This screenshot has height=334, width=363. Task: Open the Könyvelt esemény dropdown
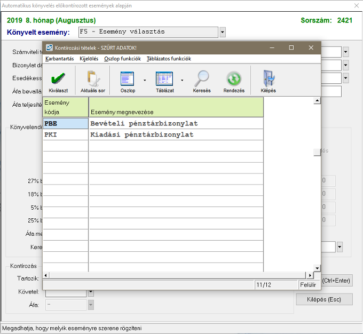[x=222, y=32]
